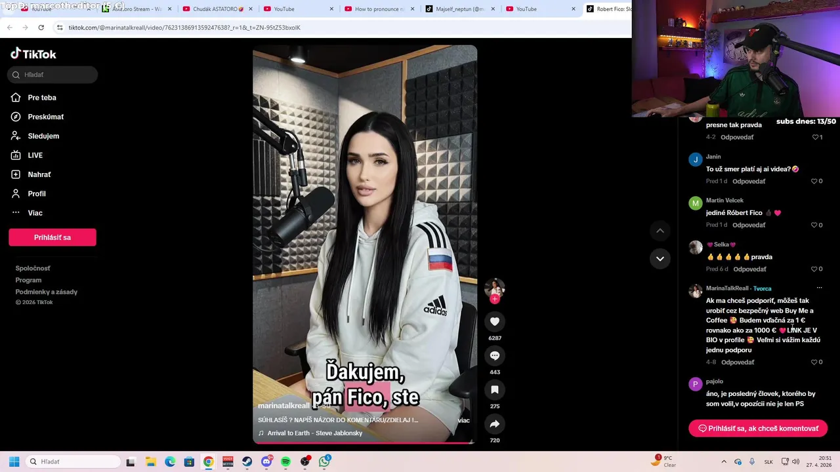Open 'Podmienky a zásady' footer link
Screen dimensions: 840x472
coord(47,292)
